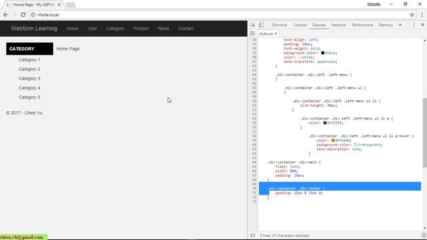This screenshot has width=427, height=240.
Task: Select the Sources tab
Action: (319, 25)
